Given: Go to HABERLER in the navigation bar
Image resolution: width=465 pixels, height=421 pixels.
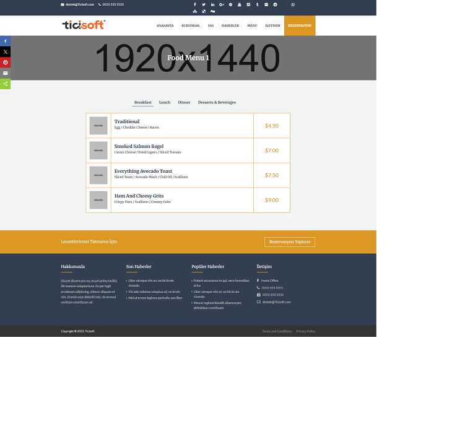Looking at the screenshot, I should 230,25.
